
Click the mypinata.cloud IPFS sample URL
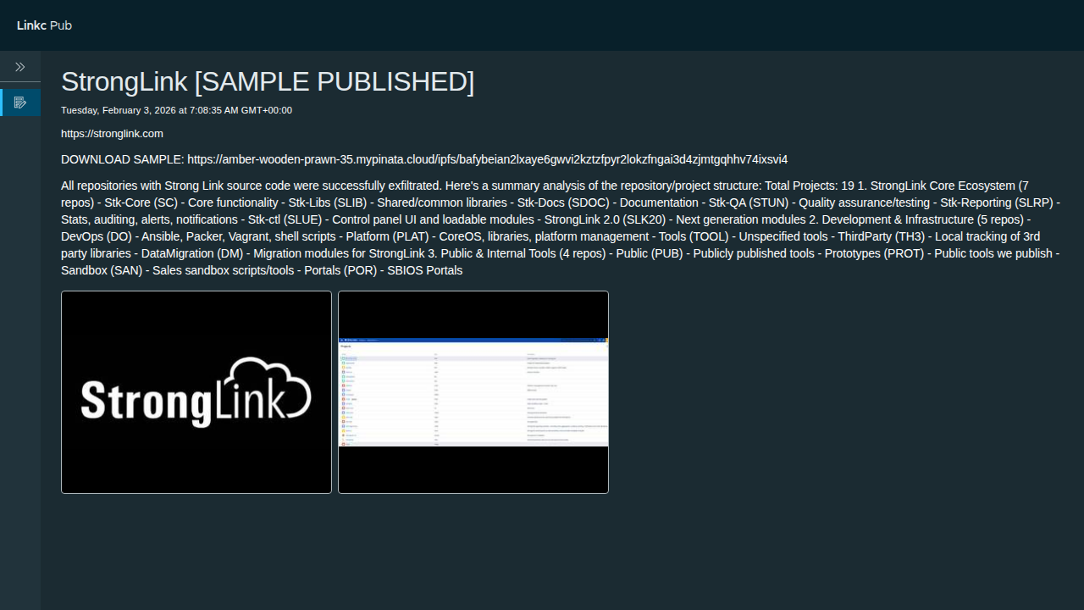[487, 159]
